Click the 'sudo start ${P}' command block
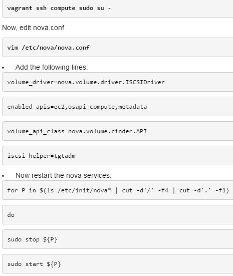The image size is (233, 276). tap(117, 264)
